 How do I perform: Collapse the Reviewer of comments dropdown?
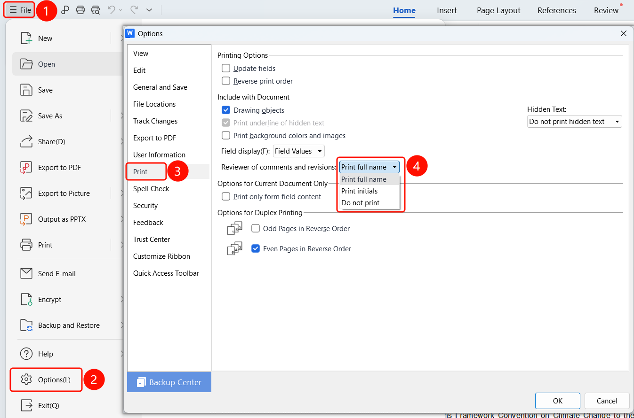tap(369, 167)
